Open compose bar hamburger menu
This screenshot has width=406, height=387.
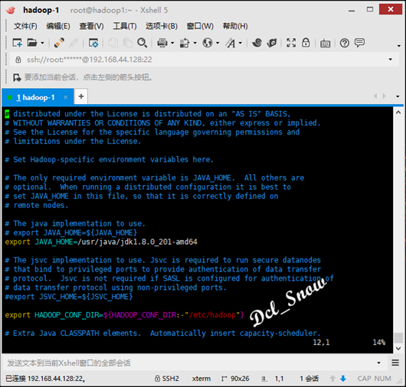[395, 363]
